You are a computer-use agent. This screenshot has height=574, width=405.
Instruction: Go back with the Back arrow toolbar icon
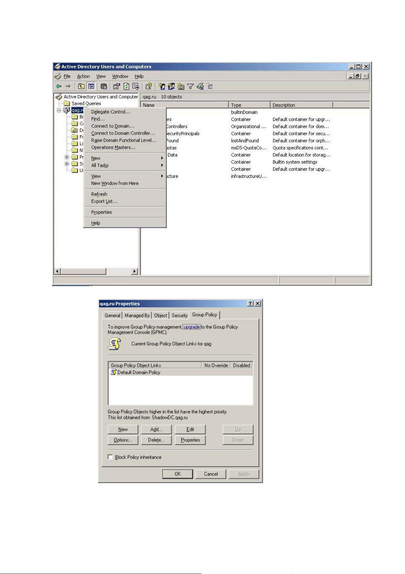point(59,87)
